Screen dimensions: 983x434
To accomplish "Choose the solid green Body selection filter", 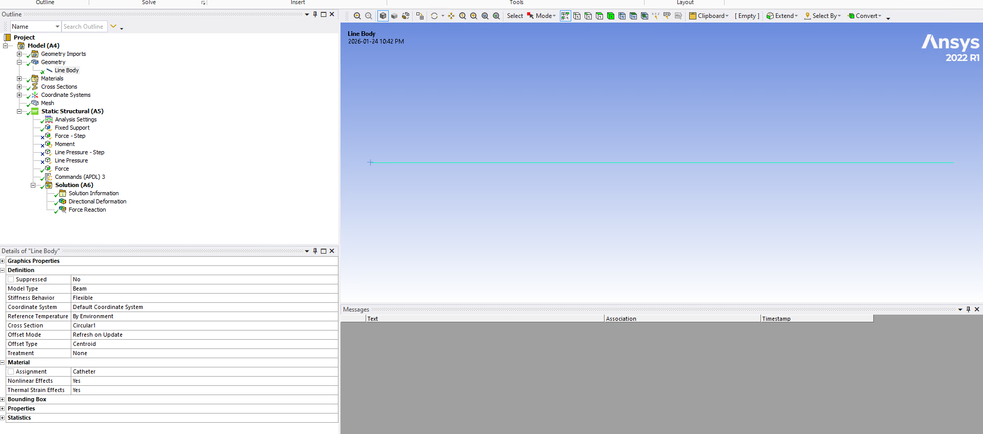I will point(611,16).
